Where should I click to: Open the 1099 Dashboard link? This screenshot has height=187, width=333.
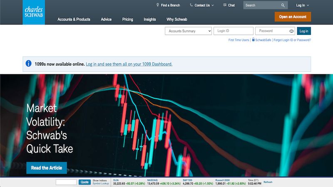click(129, 64)
